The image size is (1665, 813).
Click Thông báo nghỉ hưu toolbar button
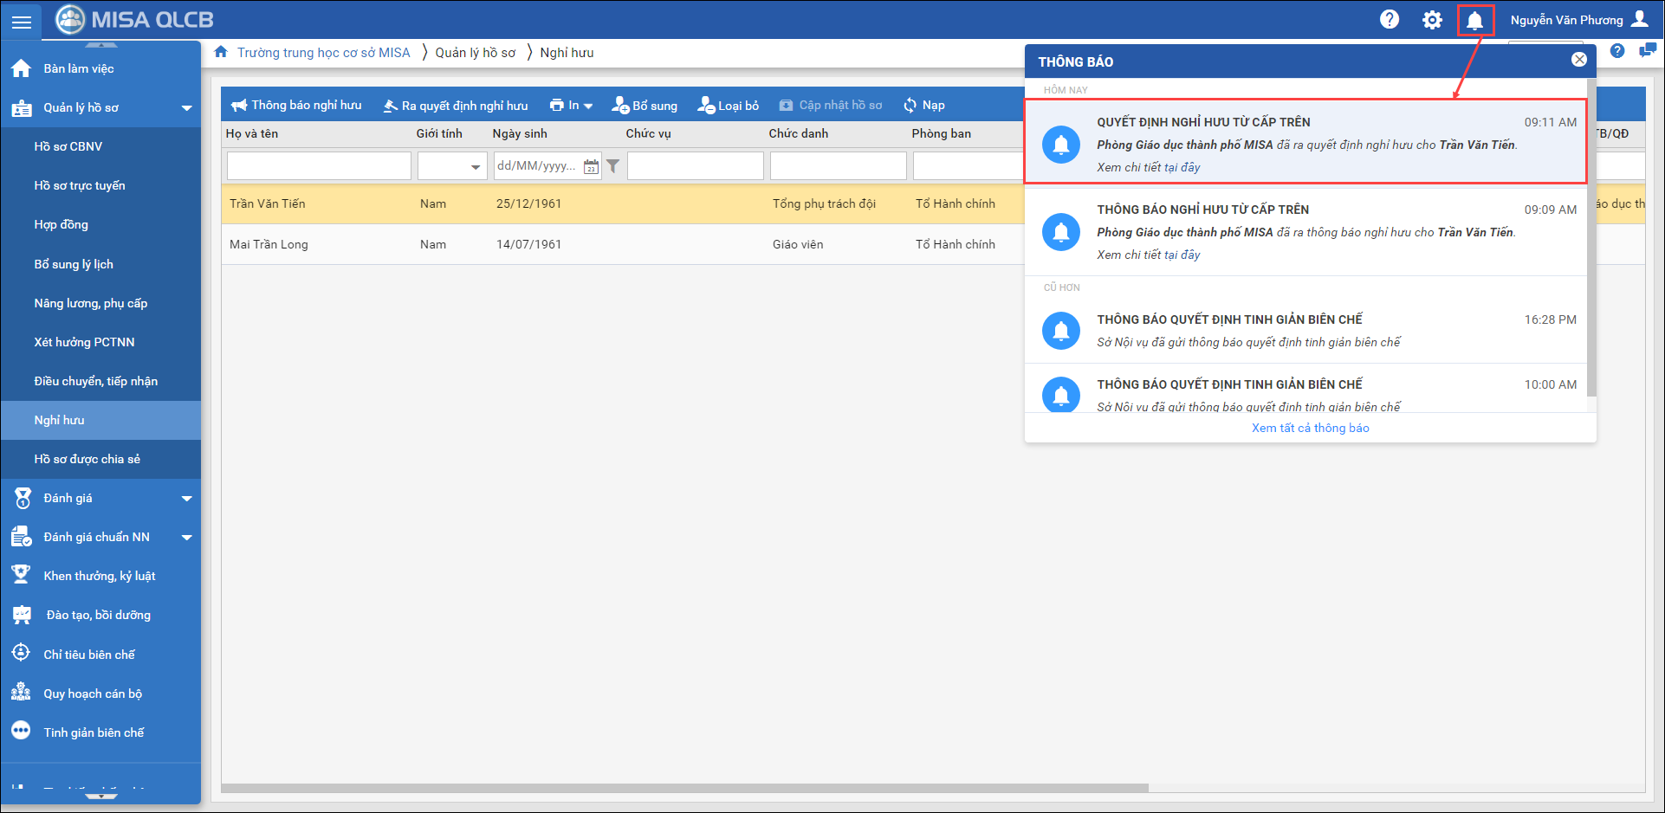click(x=296, y=106)
